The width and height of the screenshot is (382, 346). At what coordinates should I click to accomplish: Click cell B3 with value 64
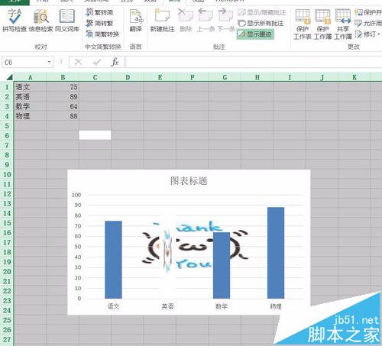click(63, 106)
